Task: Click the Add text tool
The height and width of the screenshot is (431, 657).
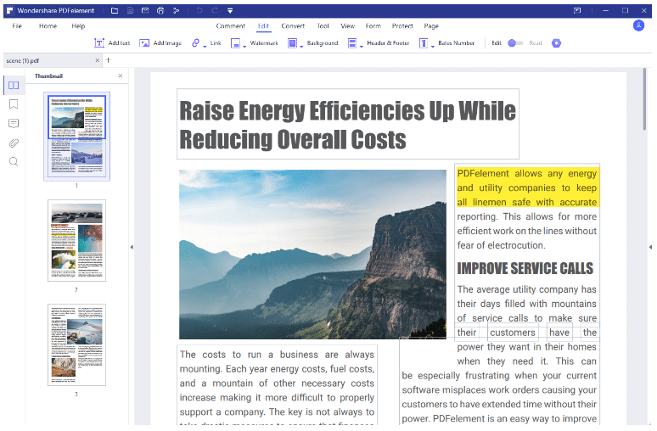Action: point(112,42)
